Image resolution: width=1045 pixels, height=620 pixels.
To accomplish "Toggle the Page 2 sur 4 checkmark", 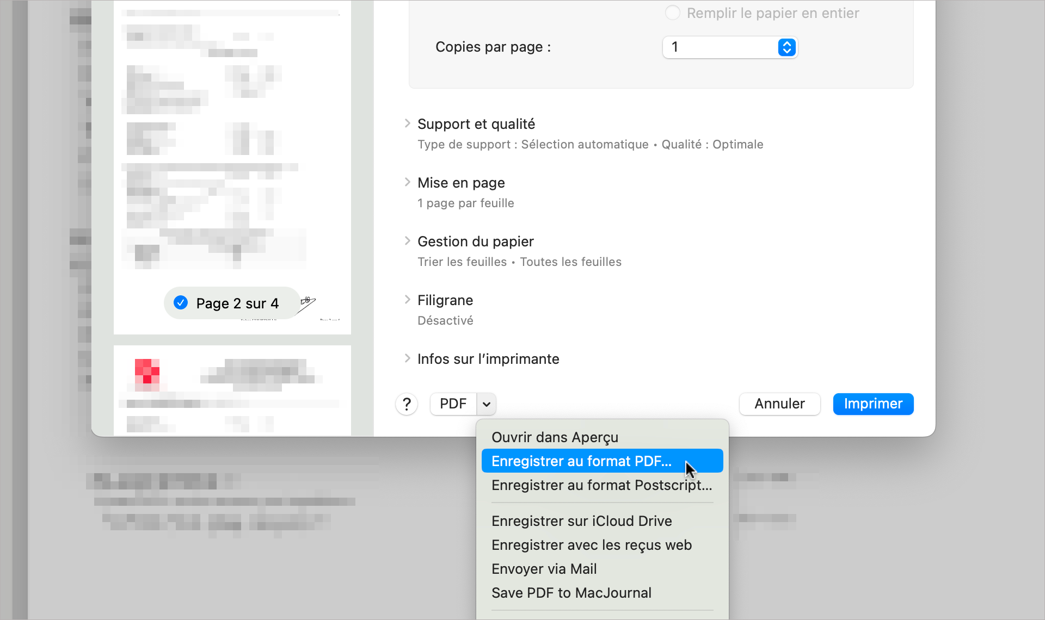I will click(x=181, y=303).
